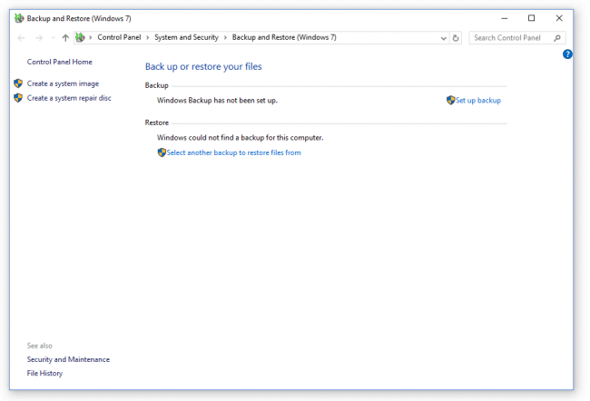
Task: Expand chevron after Control Panel breadcrumb
Action: tap(147, 37)
